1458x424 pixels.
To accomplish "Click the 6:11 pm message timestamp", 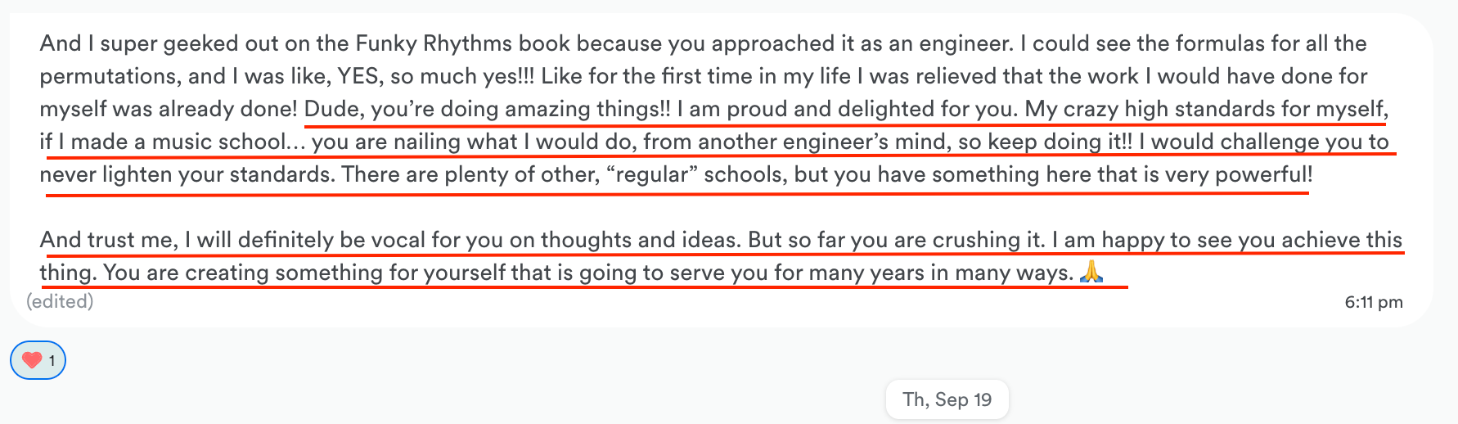I will pyautogui.click(x=1373, y=302).
